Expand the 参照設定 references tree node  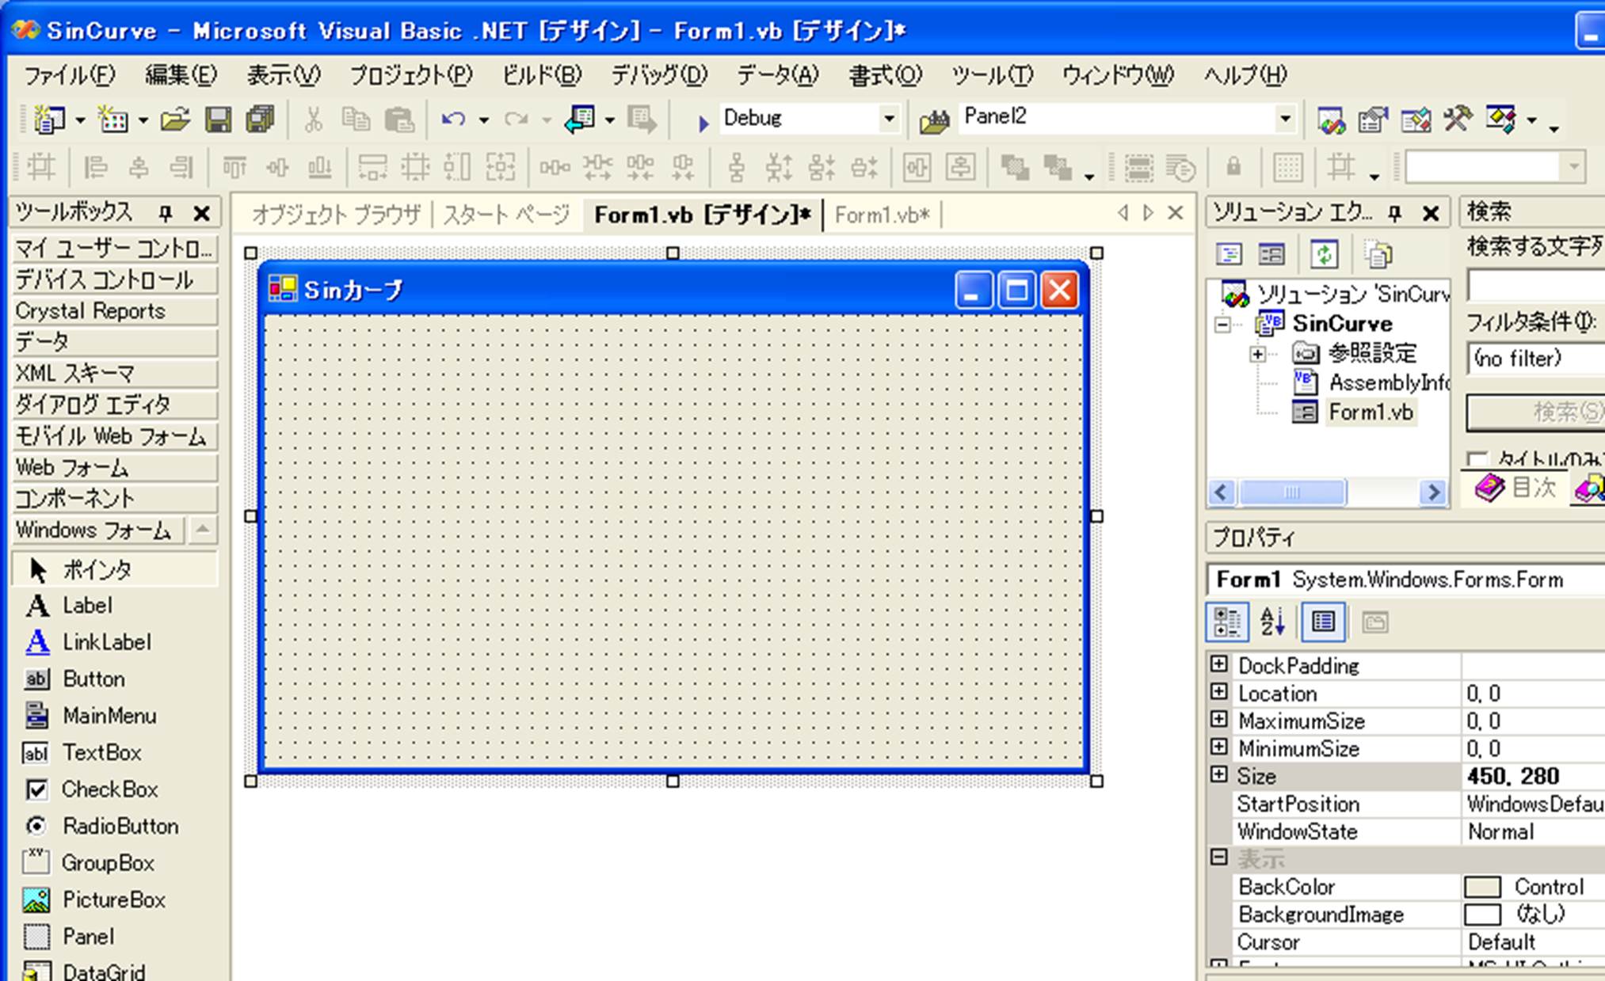(1257, 354)
